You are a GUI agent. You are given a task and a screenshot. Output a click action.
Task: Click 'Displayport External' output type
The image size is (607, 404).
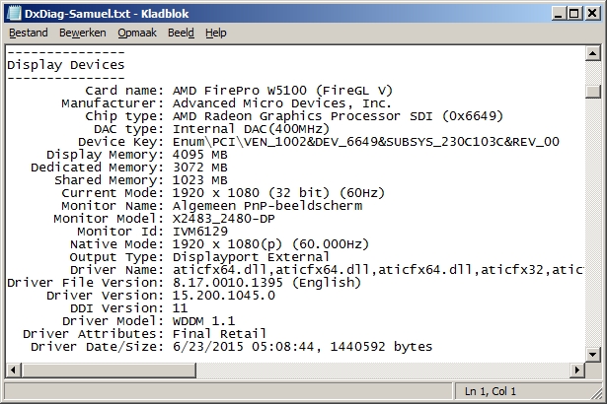pyautogui.click(x=251, y=257)
